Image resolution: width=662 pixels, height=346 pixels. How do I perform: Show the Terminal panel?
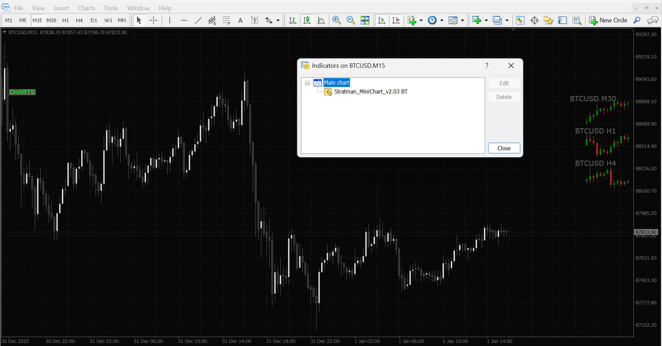pyautogui.click(x=562, y=20)
